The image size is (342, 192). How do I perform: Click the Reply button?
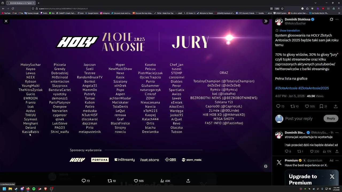coord(331,118)
